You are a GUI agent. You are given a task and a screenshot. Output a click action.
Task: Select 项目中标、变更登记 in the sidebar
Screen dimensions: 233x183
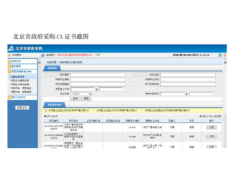[x=21, y=88]
